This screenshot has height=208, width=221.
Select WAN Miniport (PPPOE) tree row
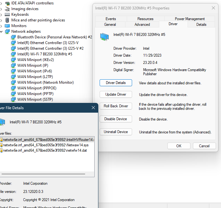click(37, 88)
